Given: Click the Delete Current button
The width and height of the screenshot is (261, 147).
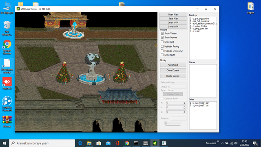Looking at the screenshot, I should (173, 76).
